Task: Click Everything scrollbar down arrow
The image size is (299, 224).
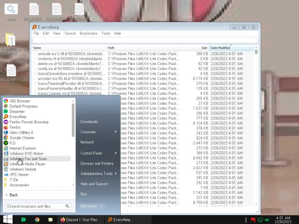Action: [x=256, y=204]
